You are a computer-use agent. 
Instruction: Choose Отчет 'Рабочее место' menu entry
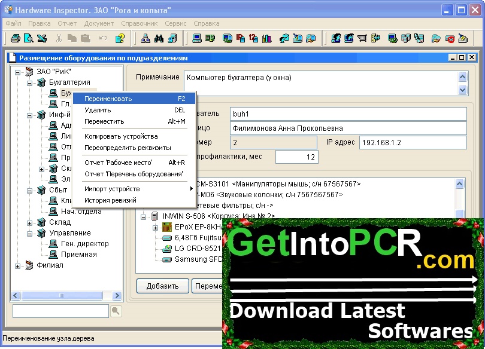(x=134, y=163)
